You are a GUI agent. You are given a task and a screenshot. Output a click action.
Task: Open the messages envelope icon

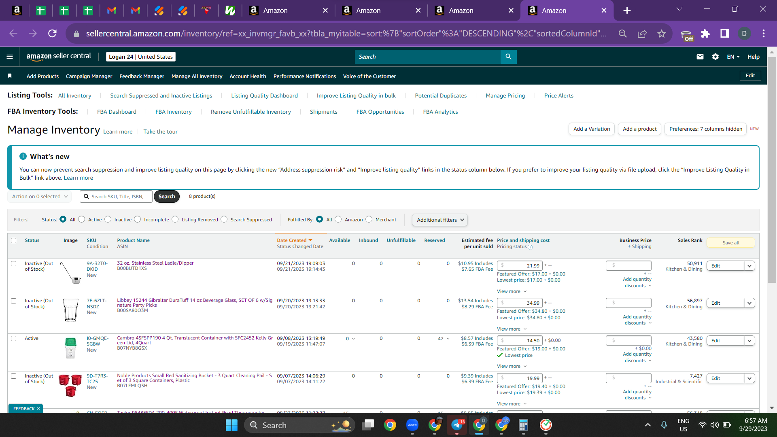point(700,57)
